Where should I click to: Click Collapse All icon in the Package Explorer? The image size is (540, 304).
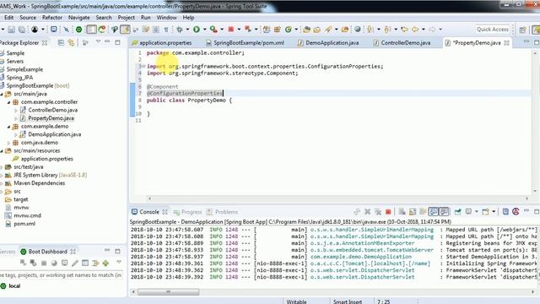point(61,43)
